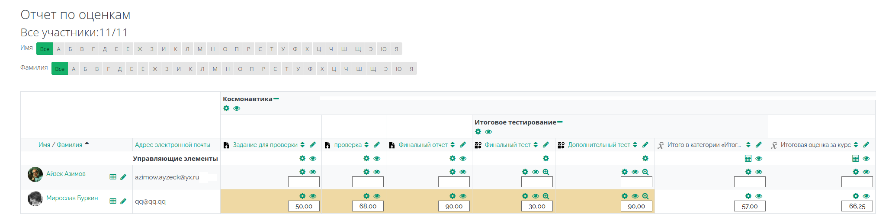
Task: Toggle eye for Азимов's проверка grade
Action: (377, 172)
